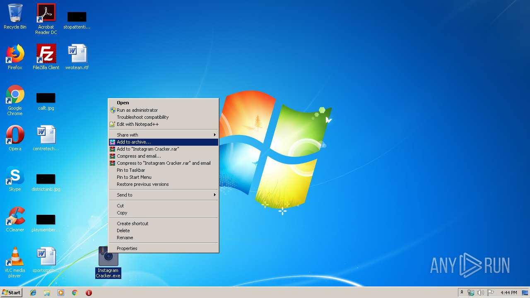This screenshot has width=530, height=298.
Task: Select Rename in context menu
Action: [164, 238]
